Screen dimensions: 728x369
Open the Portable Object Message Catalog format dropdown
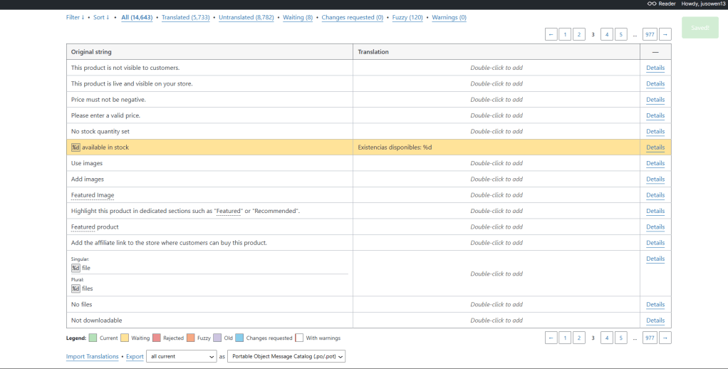click(286, 356)
